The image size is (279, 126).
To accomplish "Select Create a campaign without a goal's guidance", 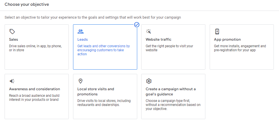I will (171, 91).
